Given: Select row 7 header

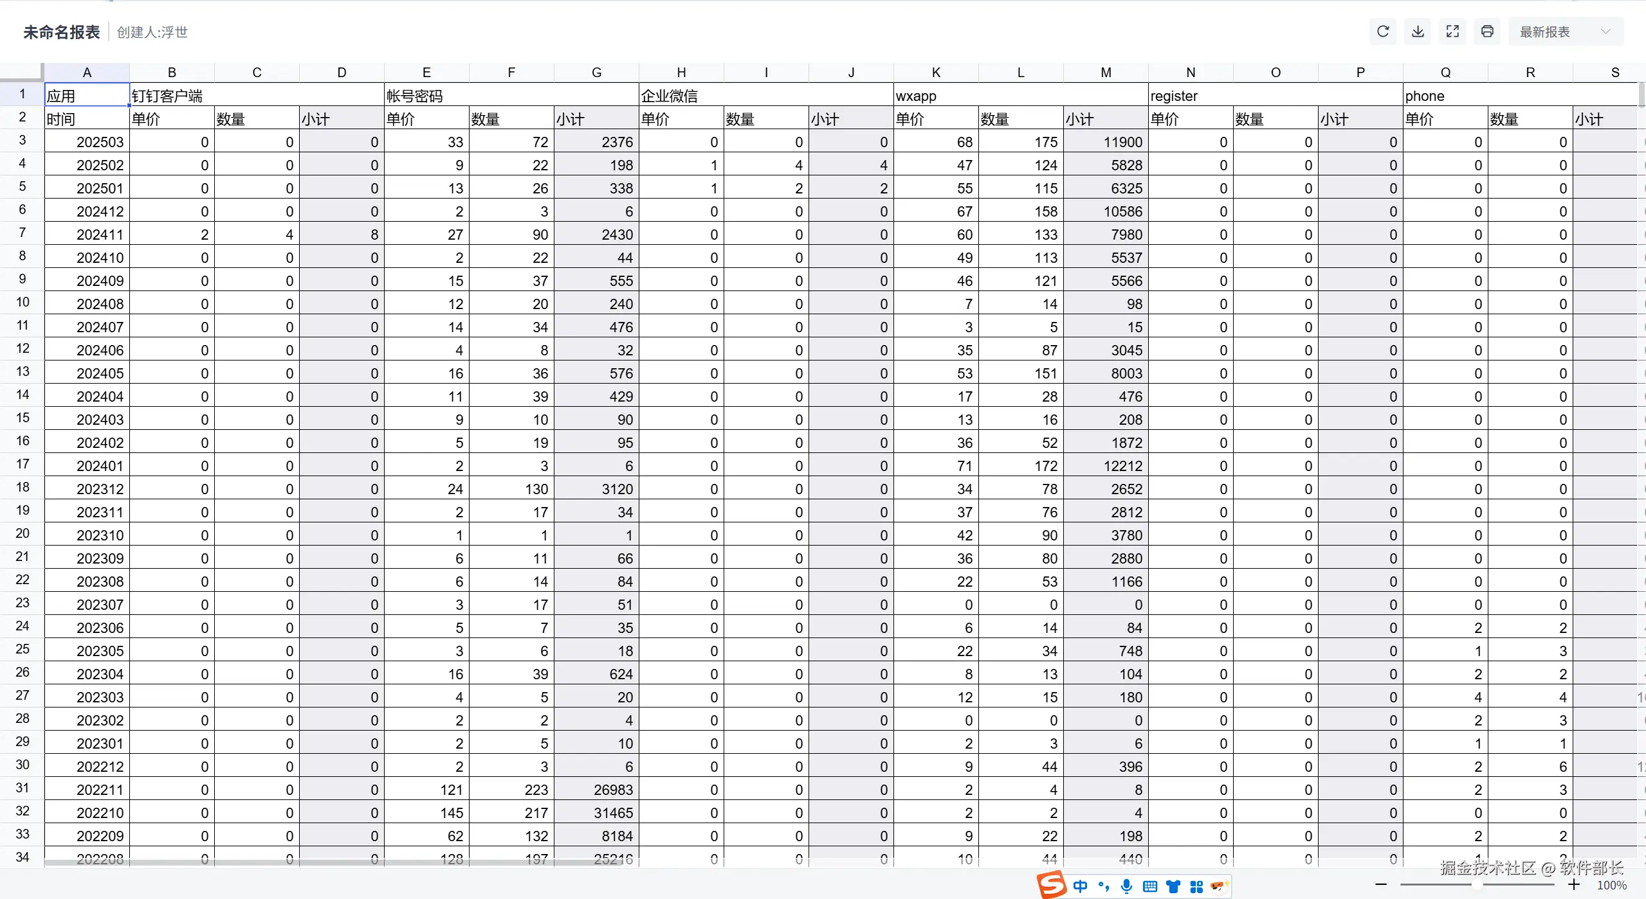Looking at the screenshot, I should coord(23,233).
